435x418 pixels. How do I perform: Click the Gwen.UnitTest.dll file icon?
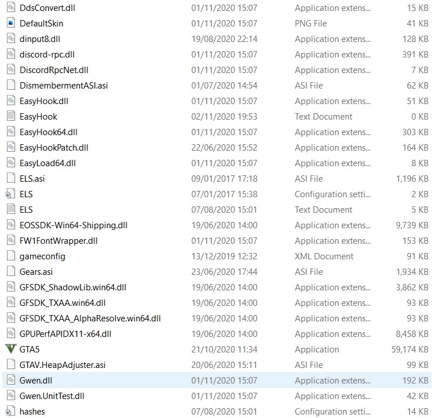[x=11, y=395]
